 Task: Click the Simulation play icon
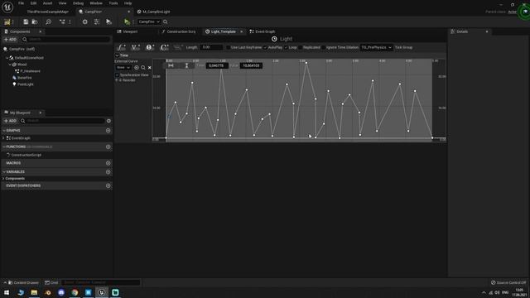108,22
